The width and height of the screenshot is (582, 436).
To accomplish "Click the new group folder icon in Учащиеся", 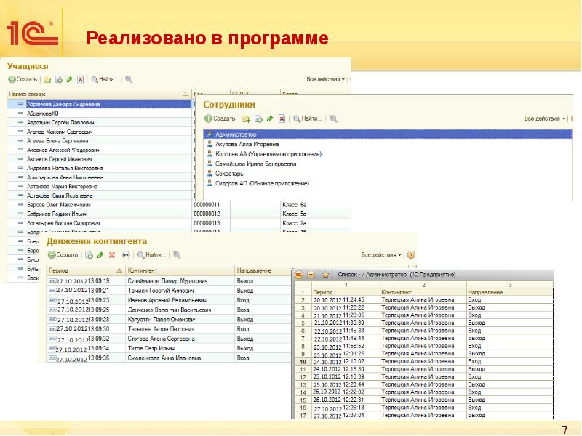I will (x=47, y=79).
